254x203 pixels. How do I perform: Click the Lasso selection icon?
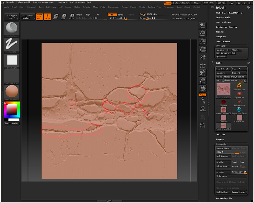(203, 125)
